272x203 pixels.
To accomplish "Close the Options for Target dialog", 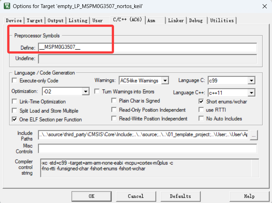I will coord(265,6).
